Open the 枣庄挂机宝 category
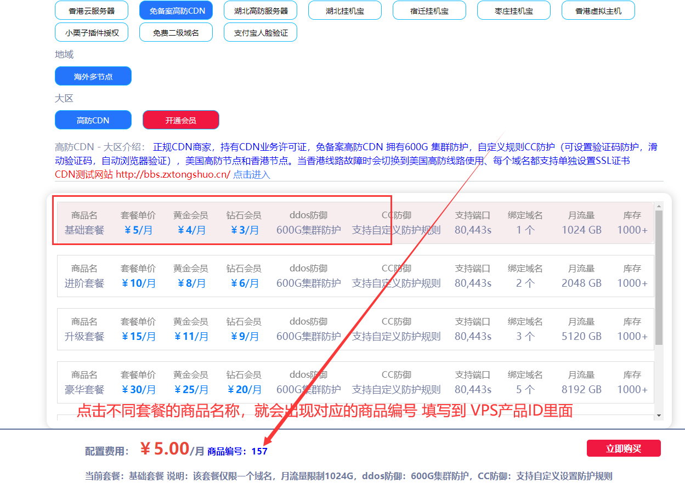The height and width of the screenshot is (483, 685). click(514, 10)
